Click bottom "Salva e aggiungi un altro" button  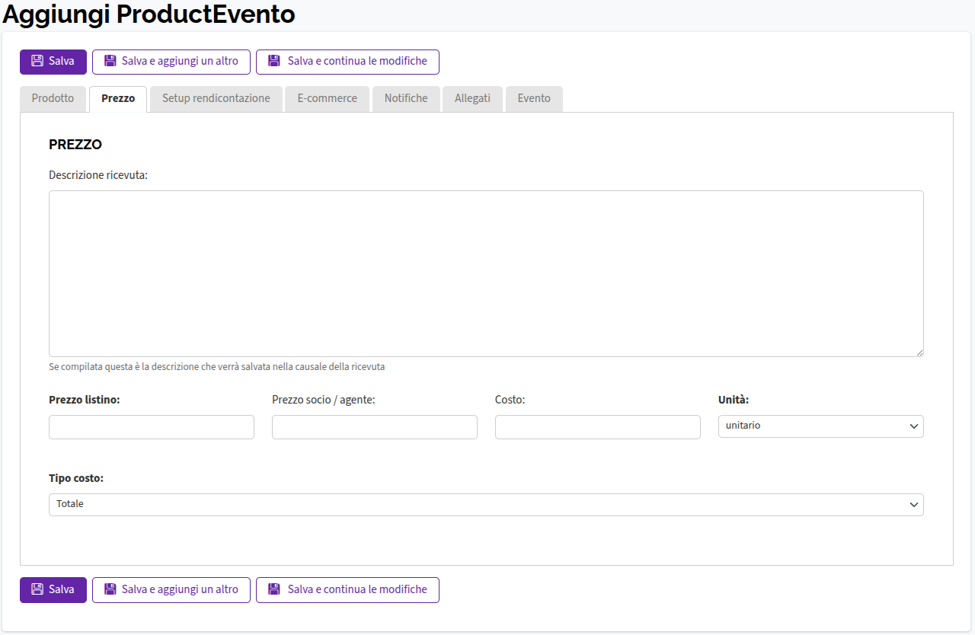pyautogui.click(x=171, y=590)
